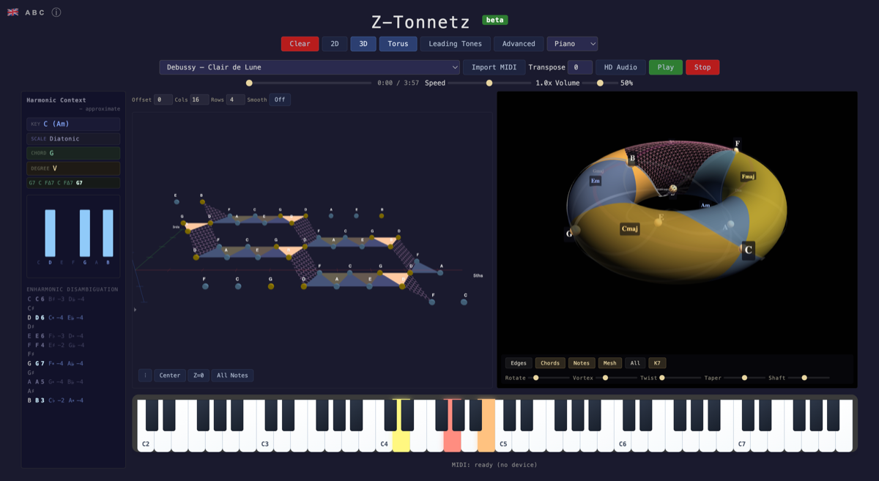Click the G bar in the chroma histogram
The image size is (879, 481).
point(85,233)
